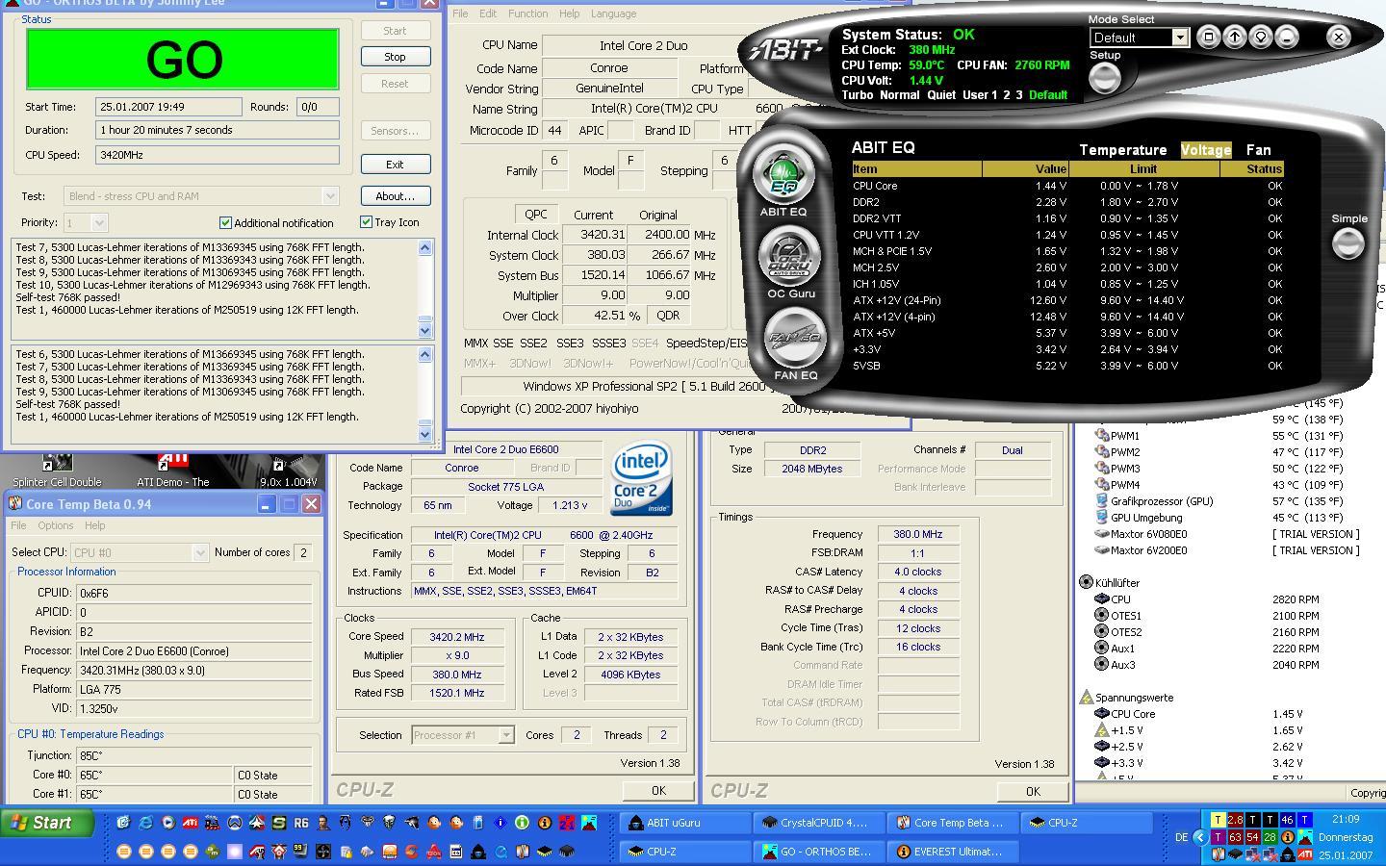Switch to ABIT uGuru taskbar button
The image size is (1386, 866).
tap(686, 823)
